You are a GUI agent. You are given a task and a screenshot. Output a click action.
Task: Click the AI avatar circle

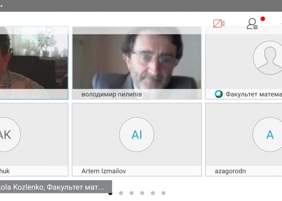(137, 134)
